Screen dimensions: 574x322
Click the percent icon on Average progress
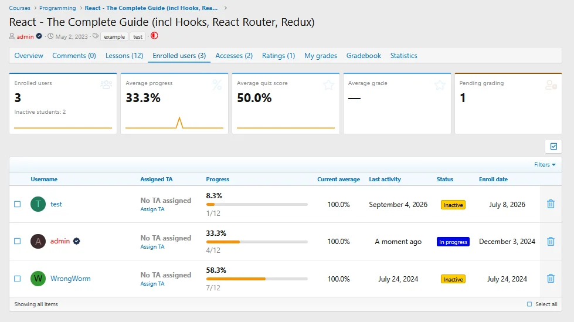click(217, 84)
